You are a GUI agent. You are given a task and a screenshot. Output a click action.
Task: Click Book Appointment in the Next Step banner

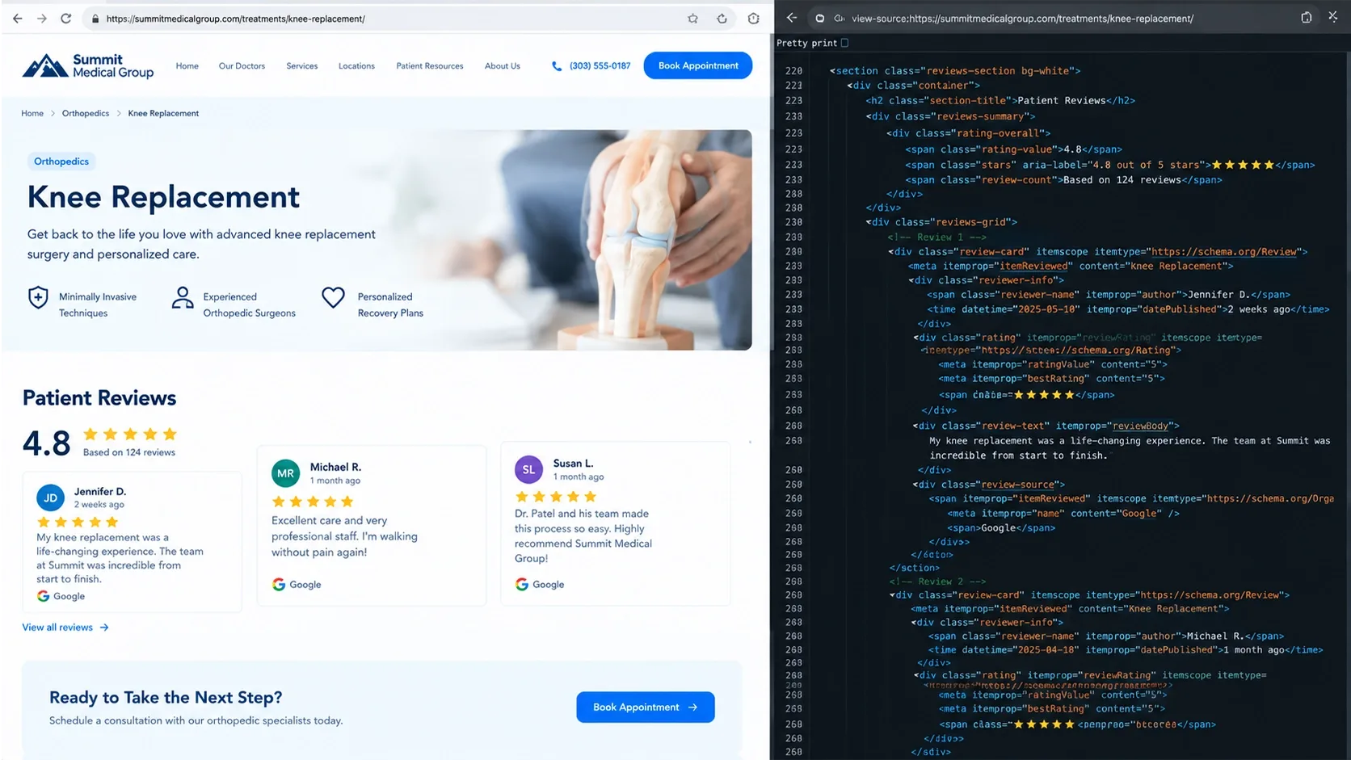click(645, 707)
